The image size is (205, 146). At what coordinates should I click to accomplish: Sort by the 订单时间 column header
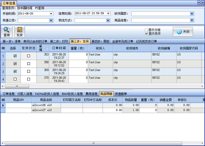(59, 48)
